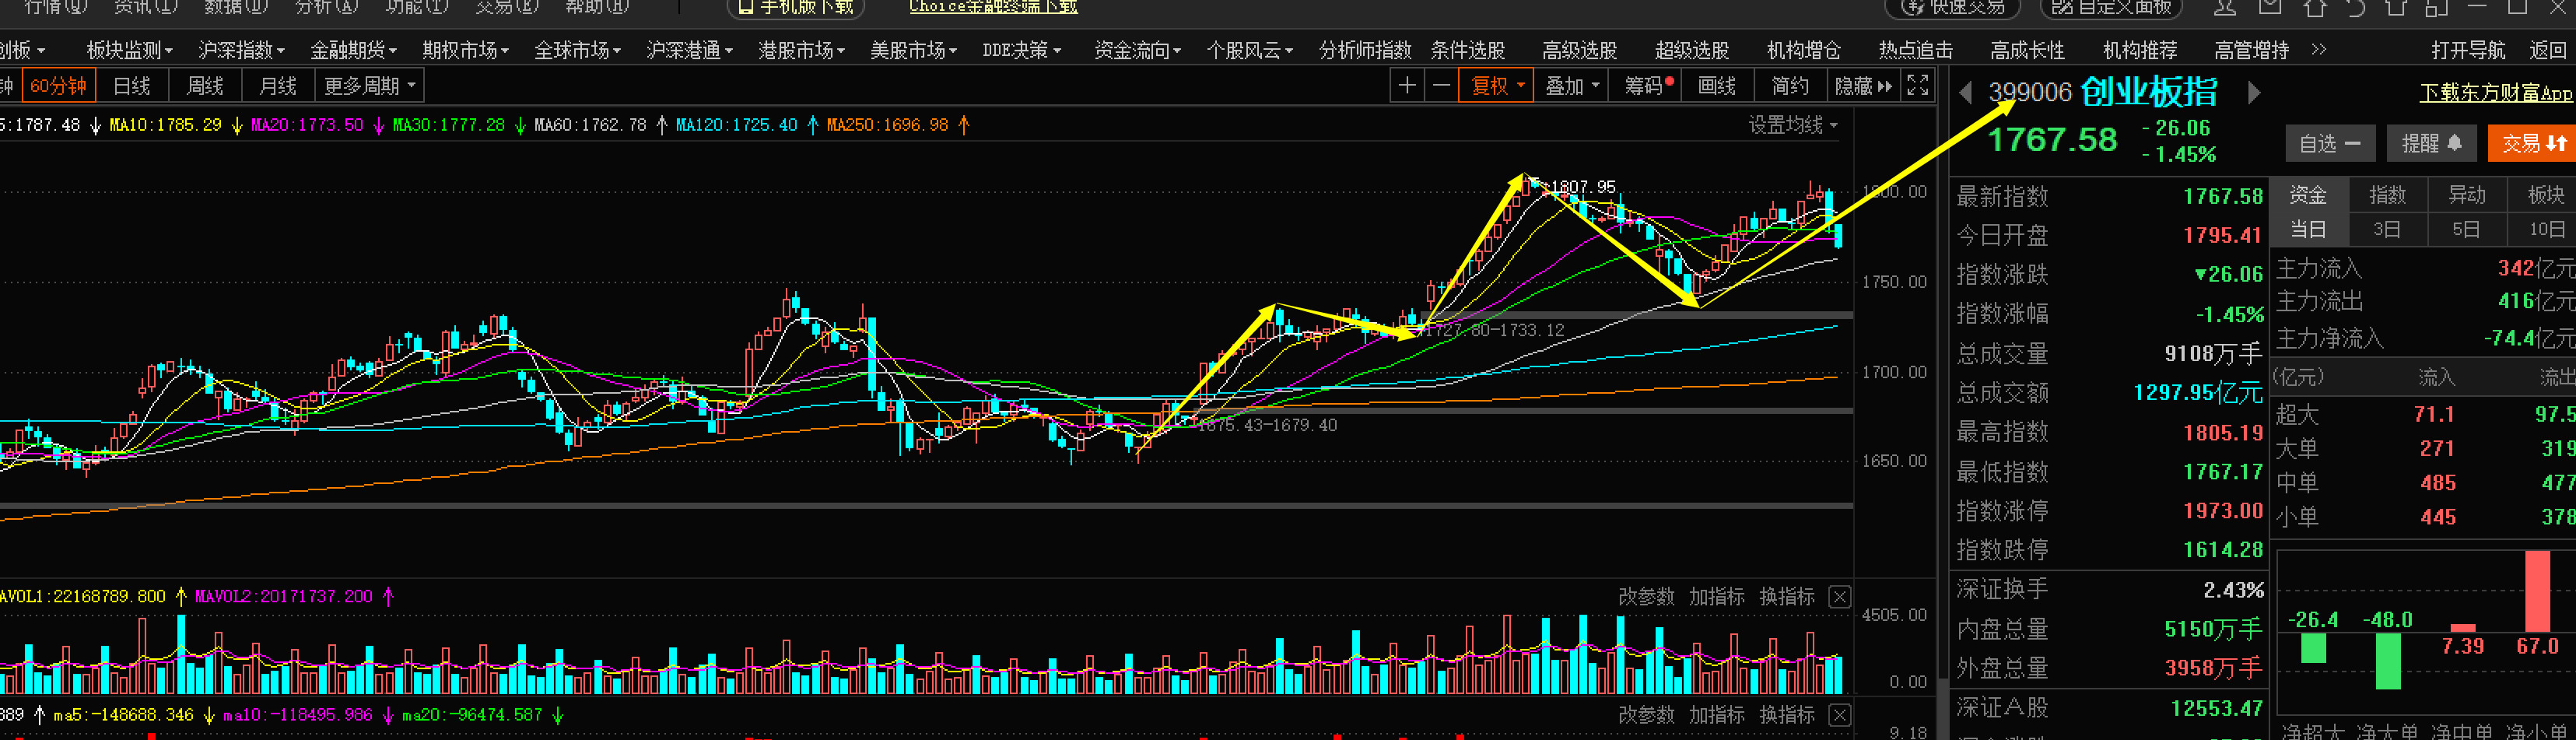This screenshot has width=2576, height=740.
Task: Show more toolbar items after 高管增持
Action: pos(2319,49)
